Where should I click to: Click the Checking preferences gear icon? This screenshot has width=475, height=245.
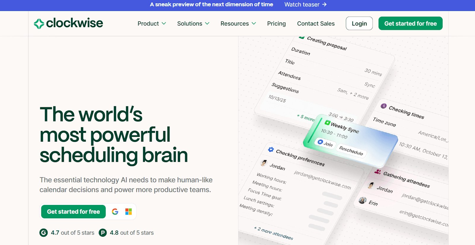point(271,149)
